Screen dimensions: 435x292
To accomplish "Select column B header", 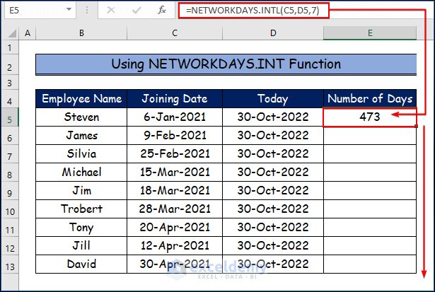I will click(x=81, y=33).
